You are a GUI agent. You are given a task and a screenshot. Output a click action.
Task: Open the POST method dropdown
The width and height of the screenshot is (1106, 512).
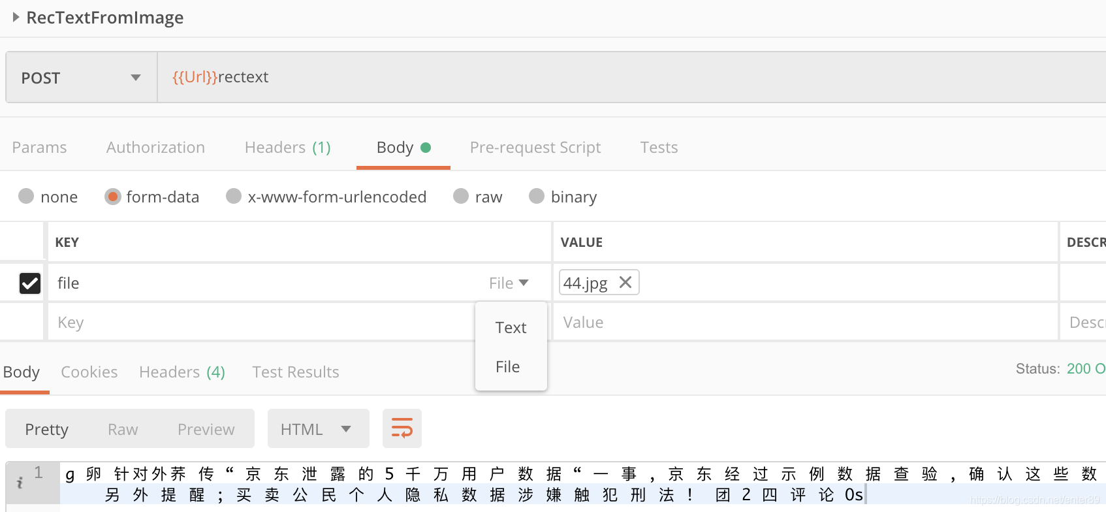pos(81,78)
